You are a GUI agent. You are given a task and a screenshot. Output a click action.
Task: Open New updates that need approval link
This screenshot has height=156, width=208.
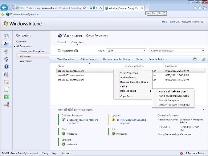133,122
